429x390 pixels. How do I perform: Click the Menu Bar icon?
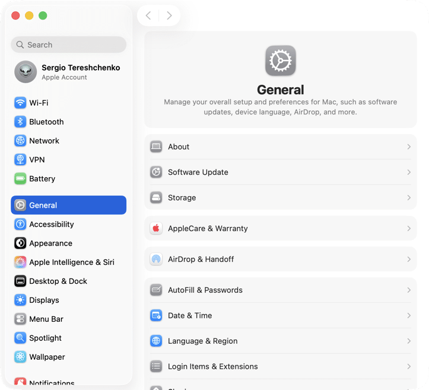(20, 319)
